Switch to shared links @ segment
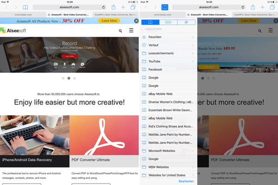 (x=186, y=22)
